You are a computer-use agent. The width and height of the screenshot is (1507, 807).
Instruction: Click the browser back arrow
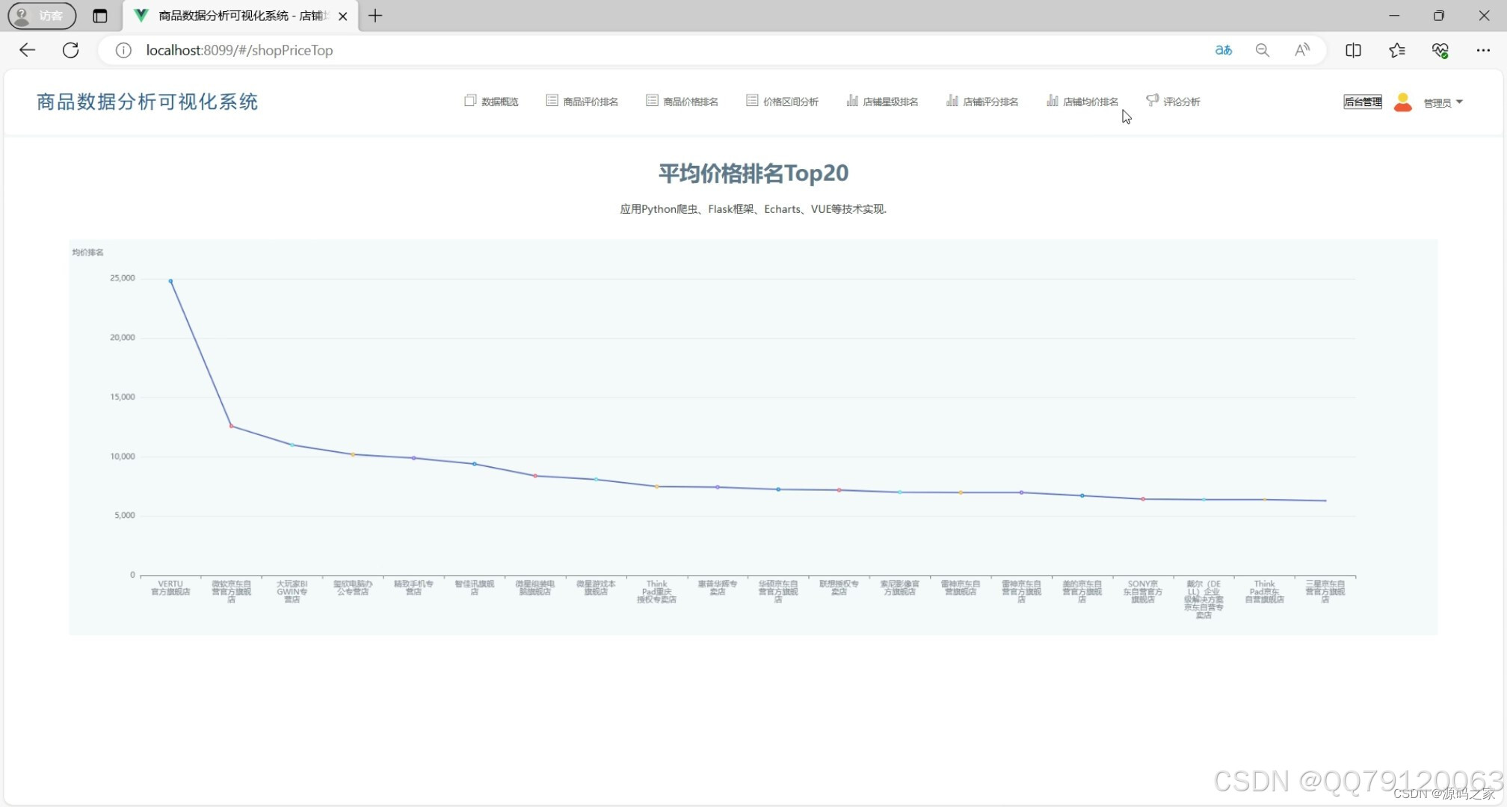[x=28, y=50]
